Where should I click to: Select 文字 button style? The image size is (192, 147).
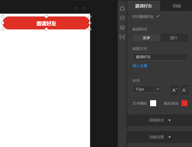coord(146,38)
